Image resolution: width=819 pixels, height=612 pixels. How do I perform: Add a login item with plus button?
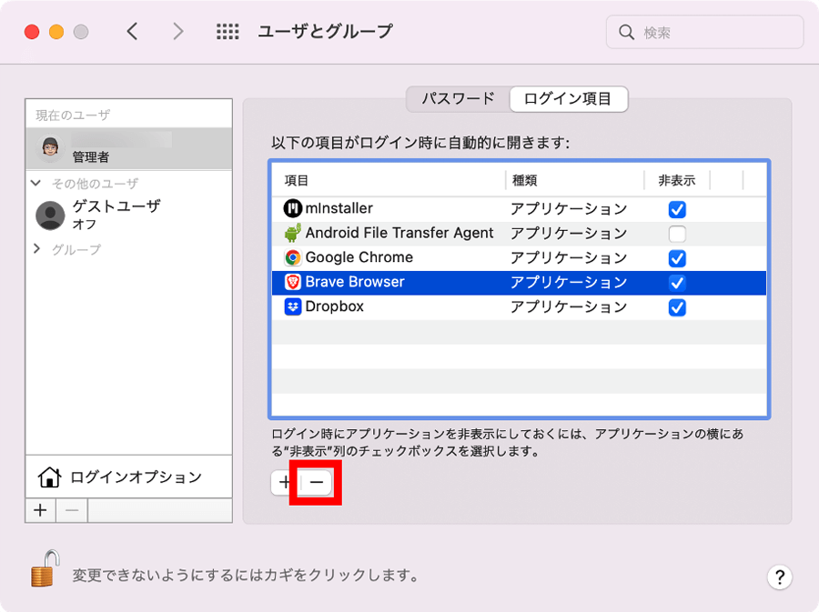click(x=285, y=482)
